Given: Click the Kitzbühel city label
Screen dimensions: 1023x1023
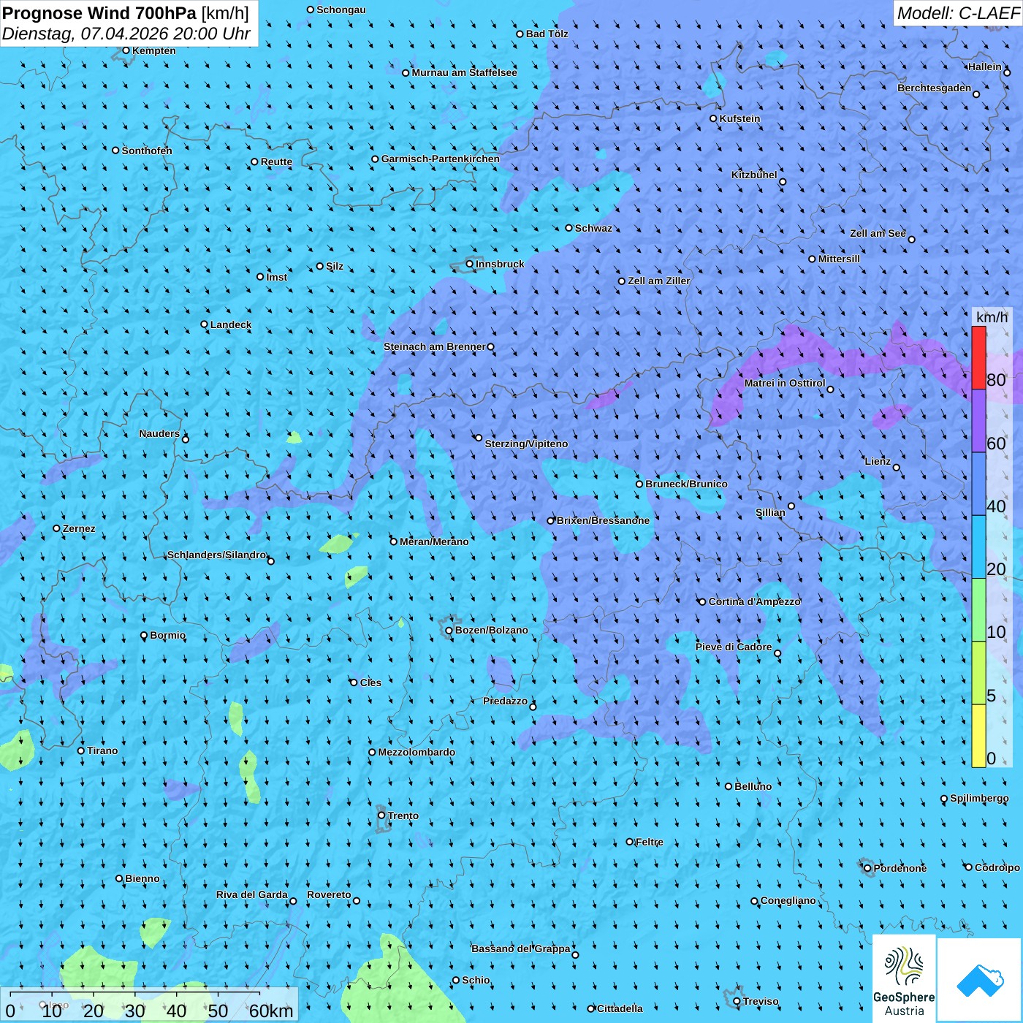Looking at the screenshot, I should coord(754,175).
